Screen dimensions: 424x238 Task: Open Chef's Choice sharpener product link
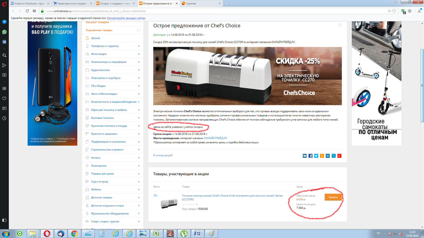232,197
